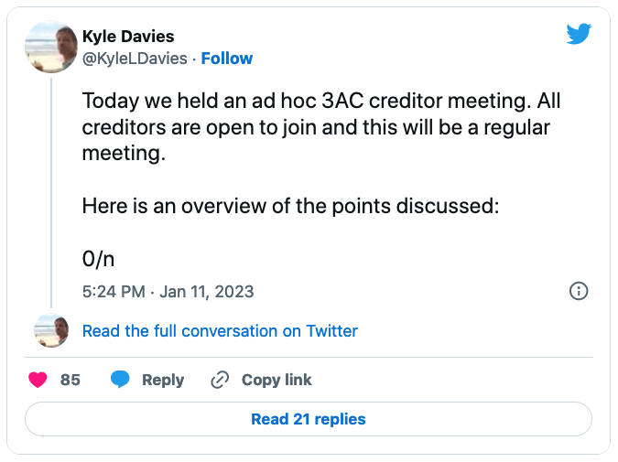Click the red heart like icon
The height and width of the screenshot is (462, 618).
tap(38, 380)
